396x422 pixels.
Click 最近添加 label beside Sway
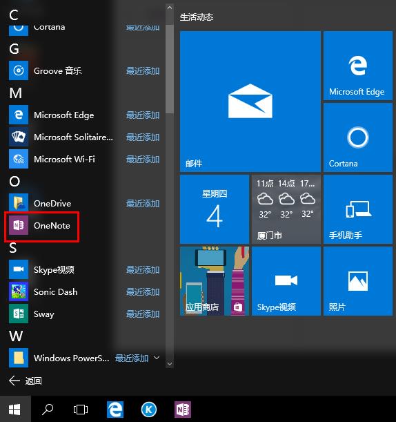[x=143, y=314]
